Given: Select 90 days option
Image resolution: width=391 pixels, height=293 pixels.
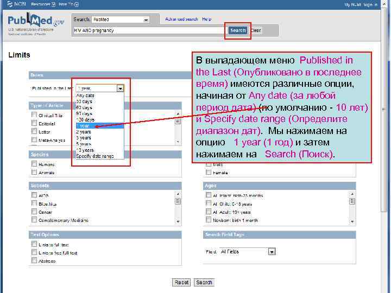Looking at the screenshot, I should click(100, 113).
